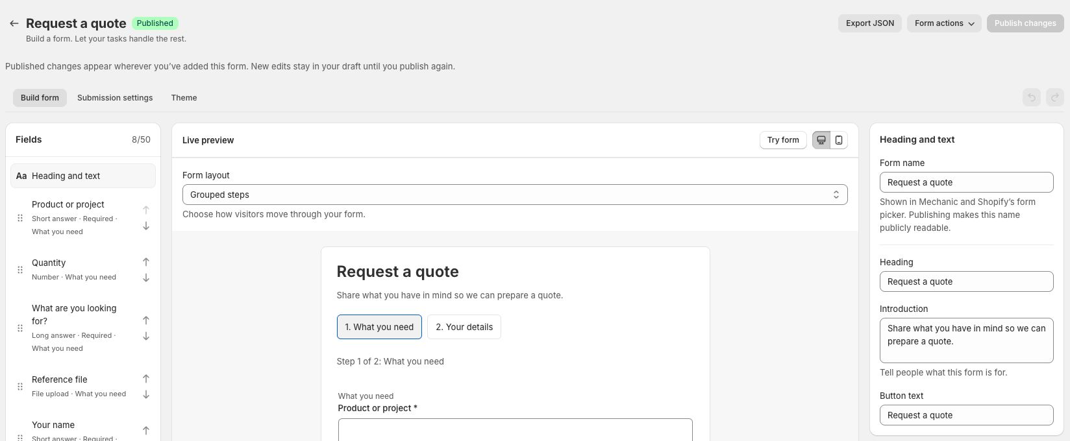The height and width of the screenshot is (441, 1070).
Task: Move Quantity field up
Action: point(146,262)
